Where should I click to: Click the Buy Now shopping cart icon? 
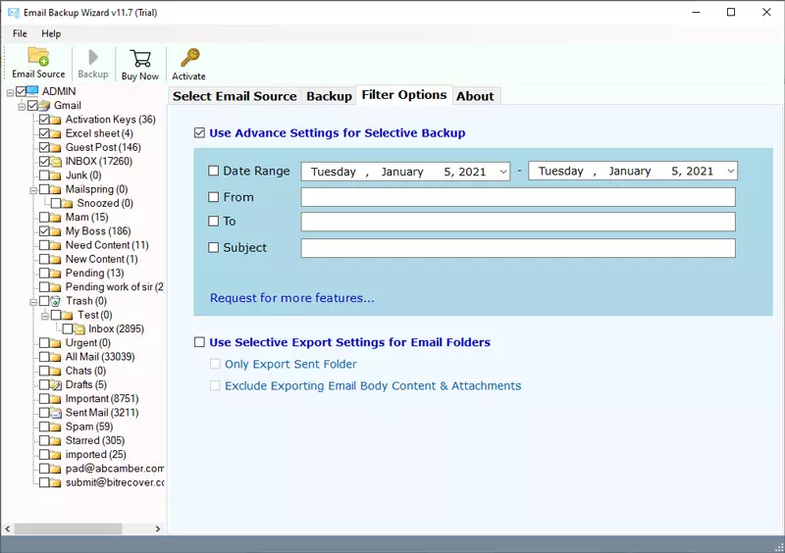point(140,58)
